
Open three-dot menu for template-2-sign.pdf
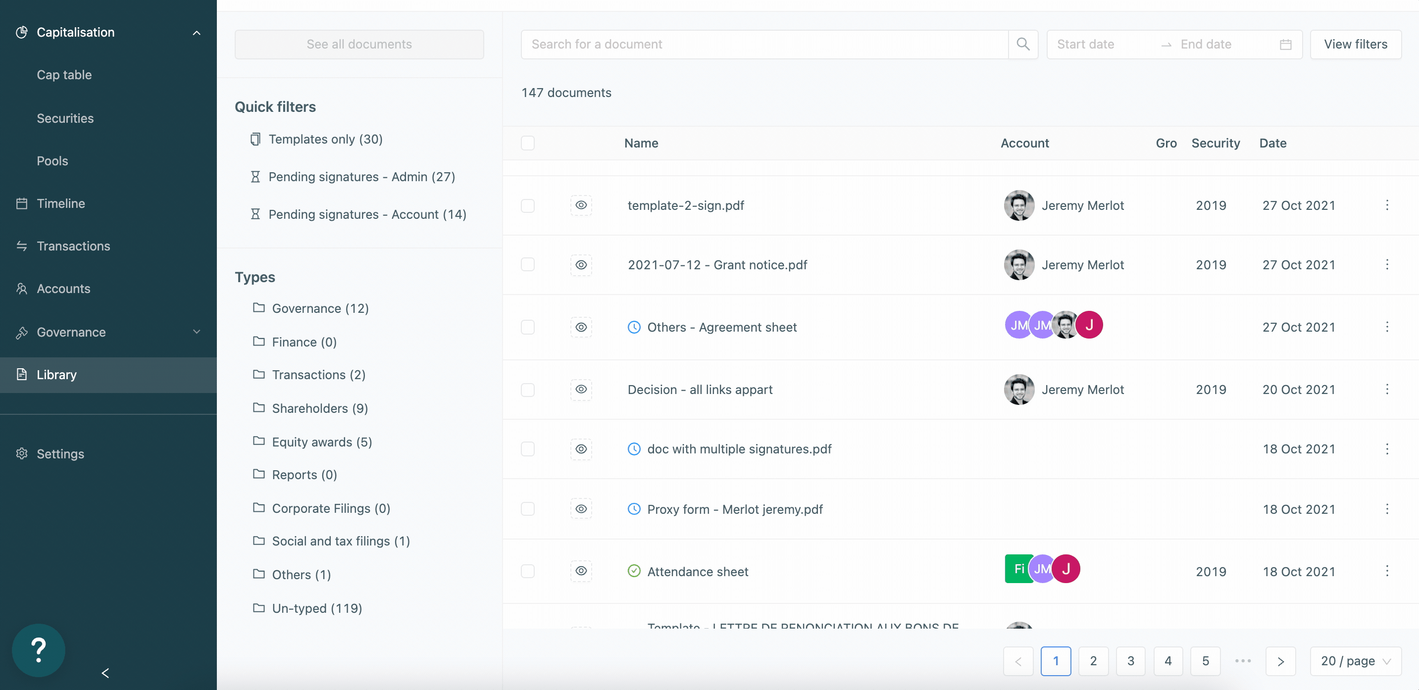[1386, 205]
